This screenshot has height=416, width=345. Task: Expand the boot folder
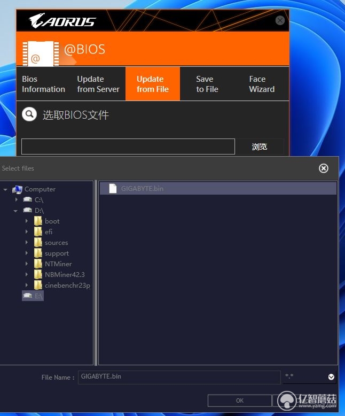(x=27, y=221)
